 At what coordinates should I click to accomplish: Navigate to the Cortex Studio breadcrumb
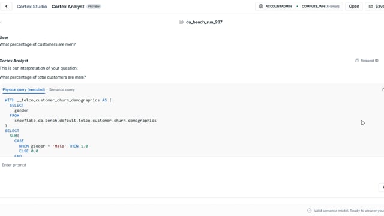(32, 7)
